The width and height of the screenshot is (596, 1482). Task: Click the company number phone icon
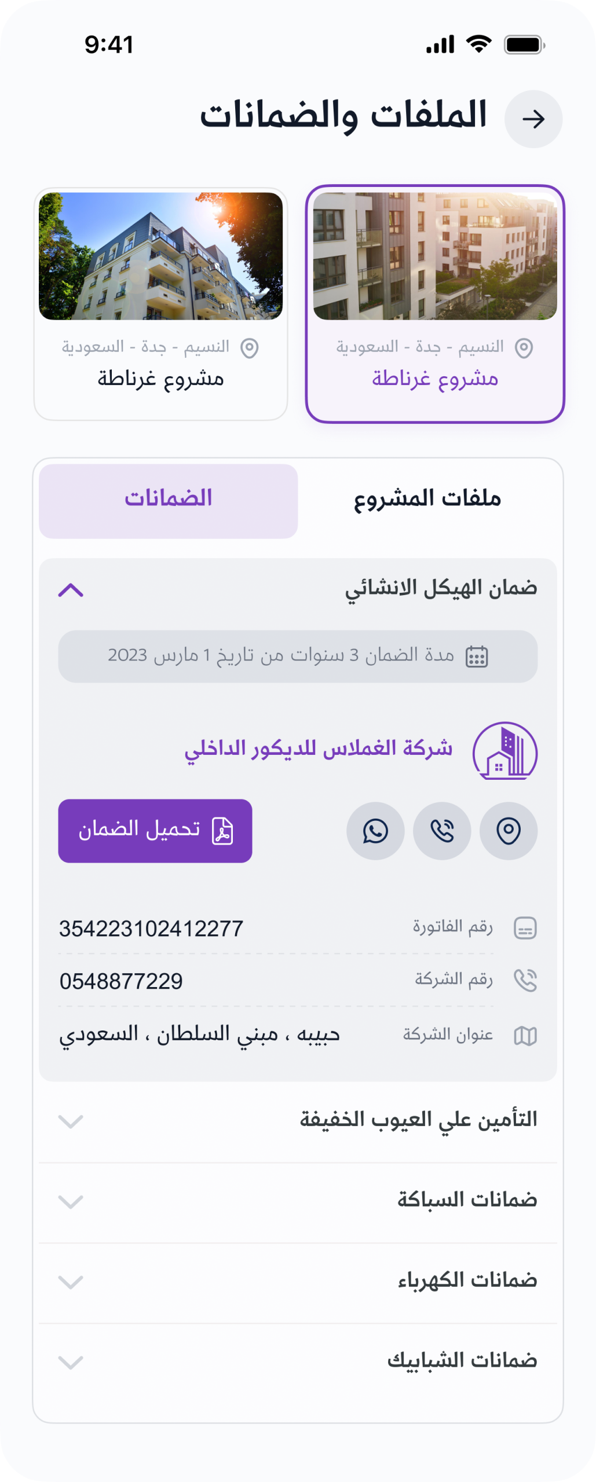[x=525, y=981]
